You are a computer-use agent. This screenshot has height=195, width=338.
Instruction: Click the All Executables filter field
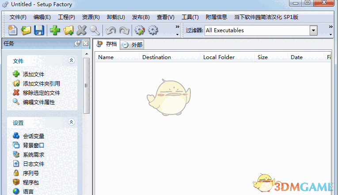point(258,30)
